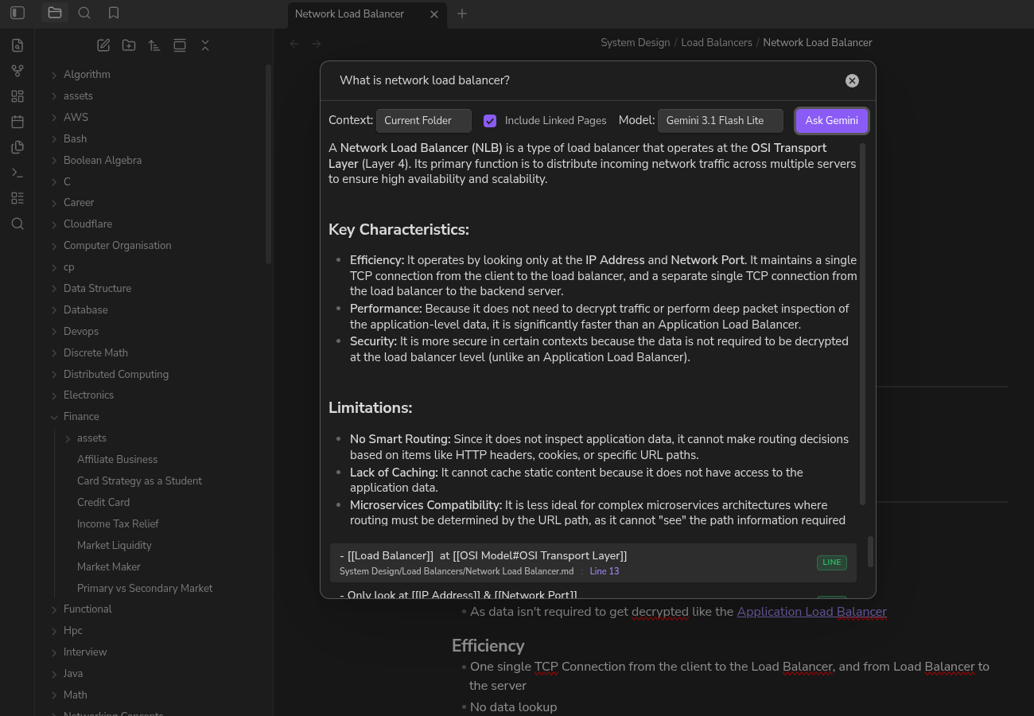Open the Income Tax Relief note
1034x716 pixels.
point(118,524)
